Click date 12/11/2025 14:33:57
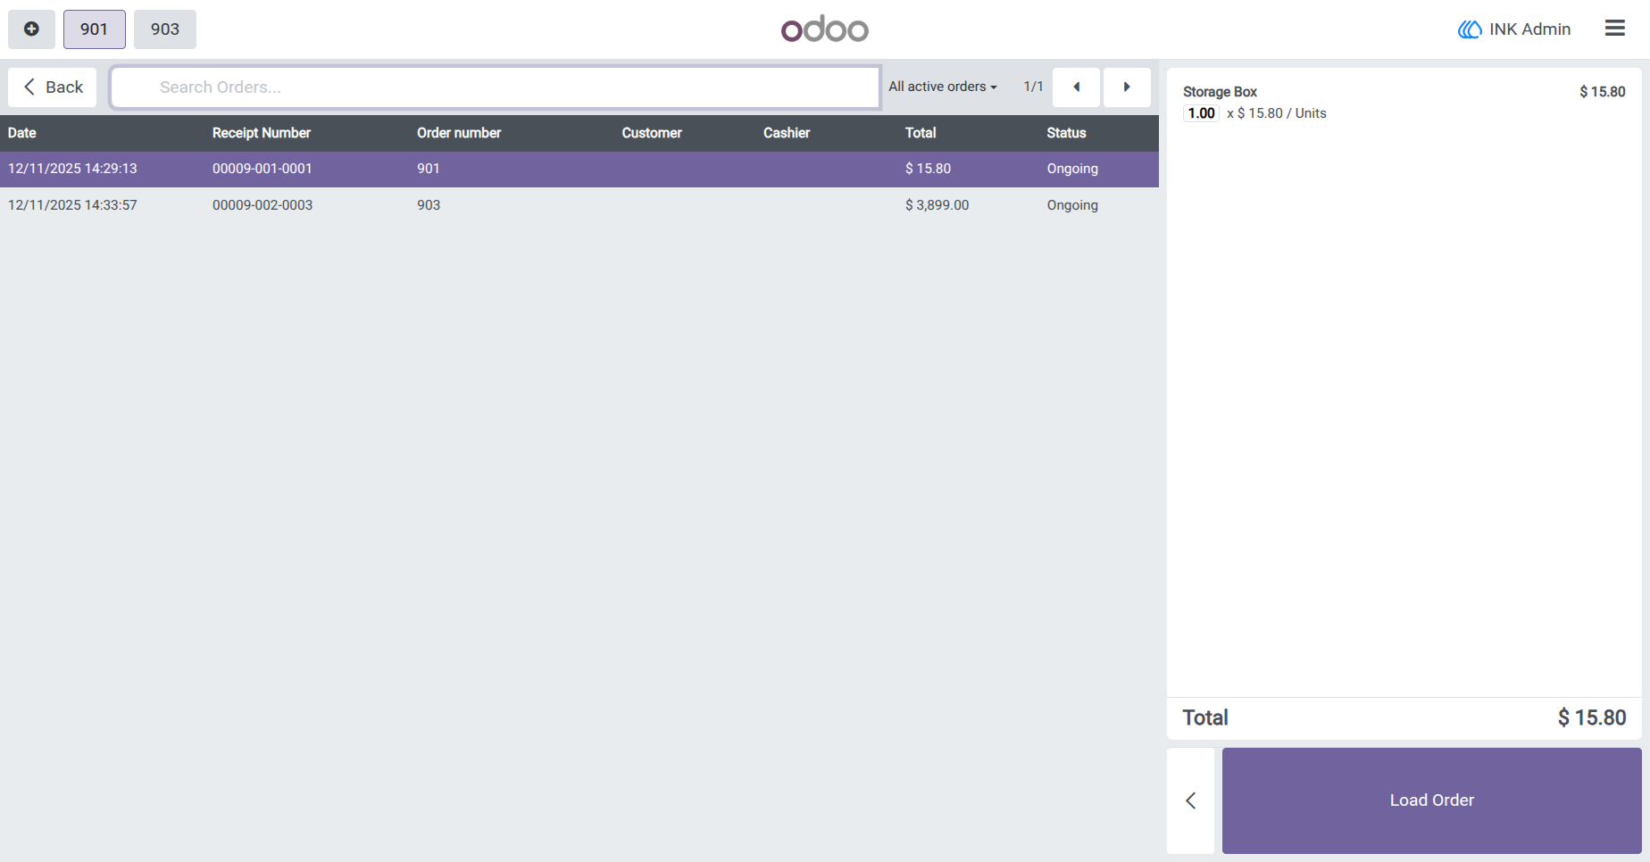This screenshot has width=1650, height=862. pos(72,205)
